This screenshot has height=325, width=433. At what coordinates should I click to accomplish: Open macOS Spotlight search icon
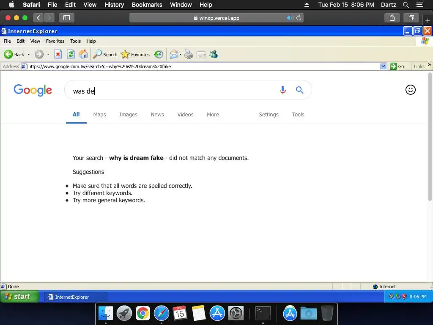click(406, 5)
